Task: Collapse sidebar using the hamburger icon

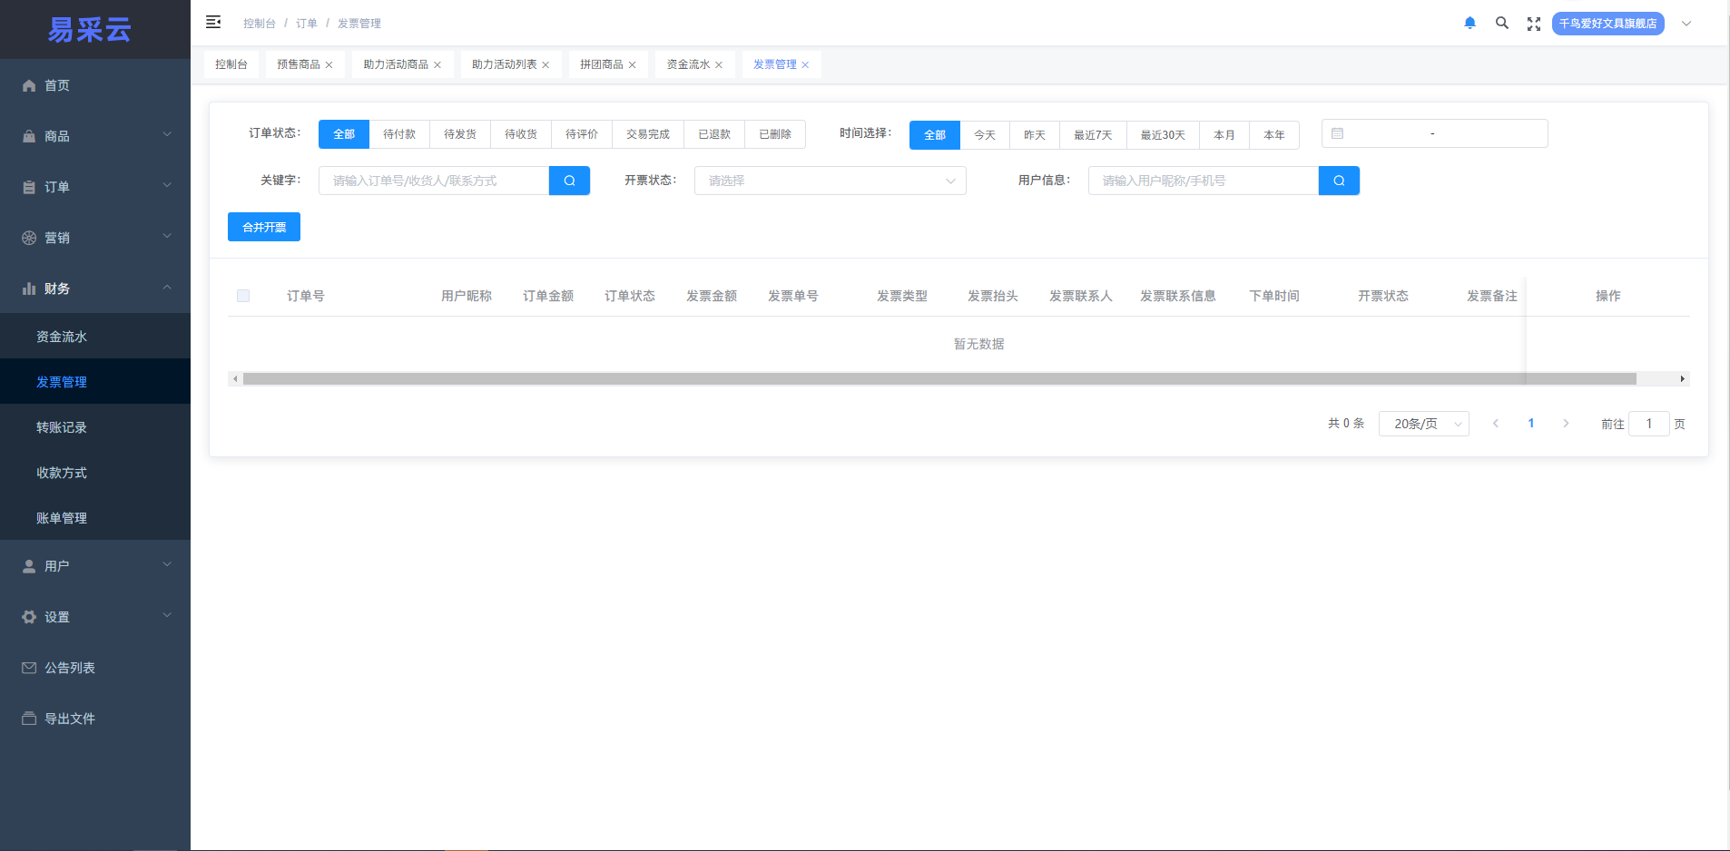Action: tap(213, 23)
